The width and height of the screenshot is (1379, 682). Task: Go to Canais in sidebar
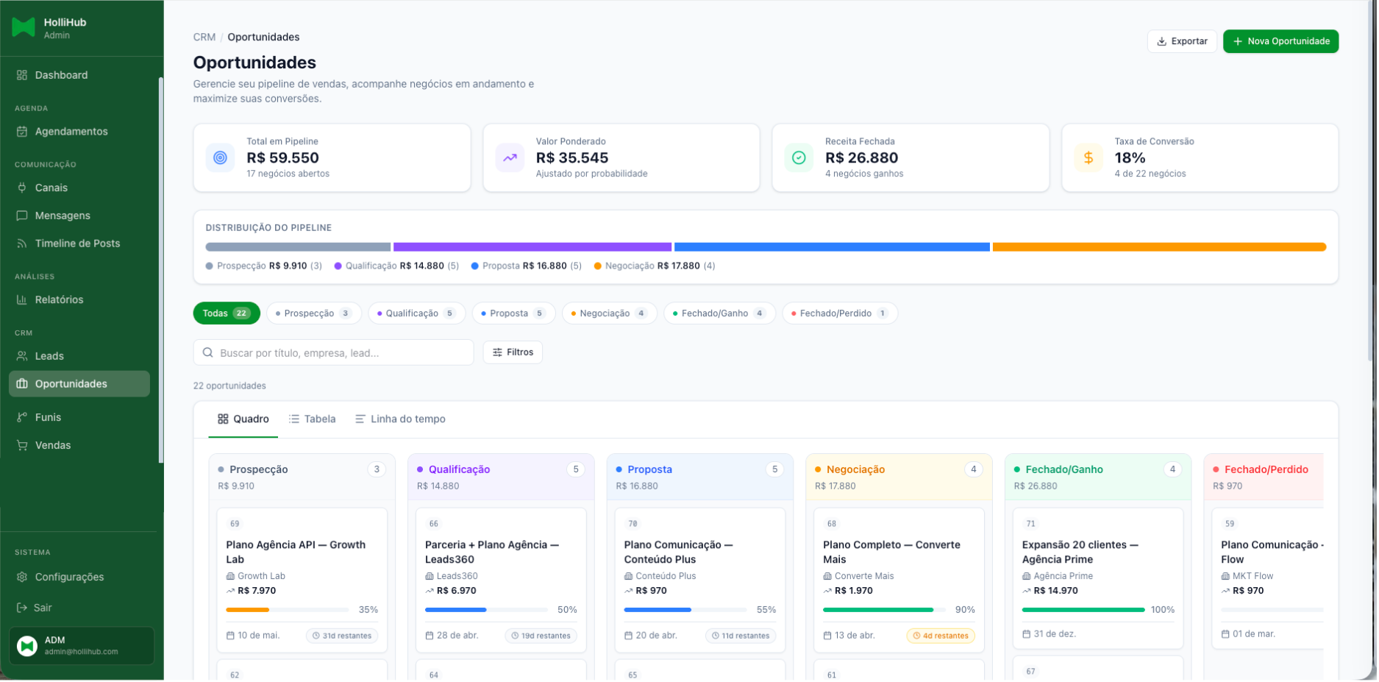pyautogui.click(x=51, y=188)
